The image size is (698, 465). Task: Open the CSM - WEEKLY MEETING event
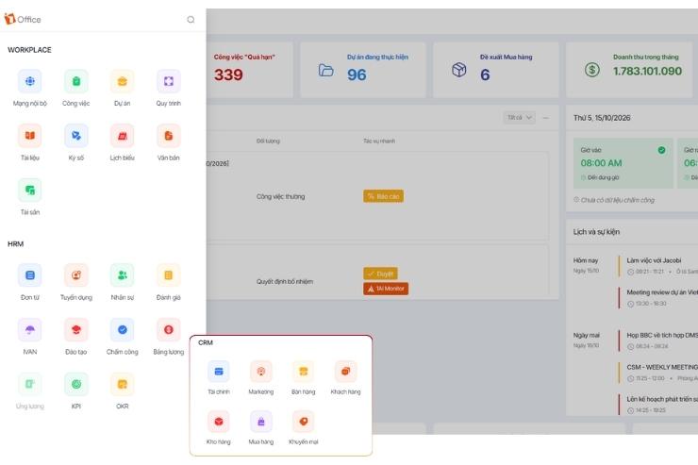click(x=658, y=373)
